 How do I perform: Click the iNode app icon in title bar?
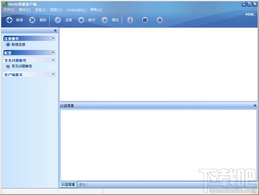click(x=5, y=4)
